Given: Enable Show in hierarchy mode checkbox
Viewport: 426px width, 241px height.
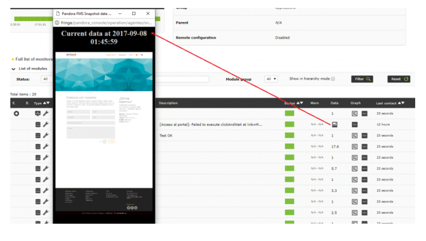Looking at the screenshot, I should coord(333,79).
